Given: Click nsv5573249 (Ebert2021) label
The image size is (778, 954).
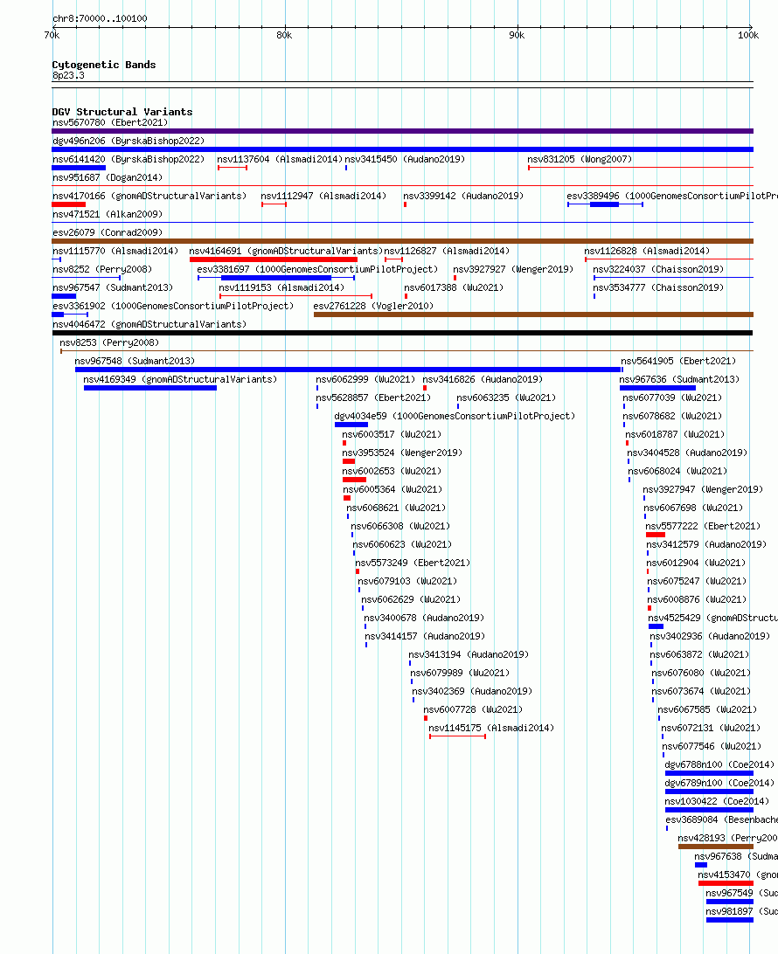Looking at the screenshot, I should [x=413, y=563].
